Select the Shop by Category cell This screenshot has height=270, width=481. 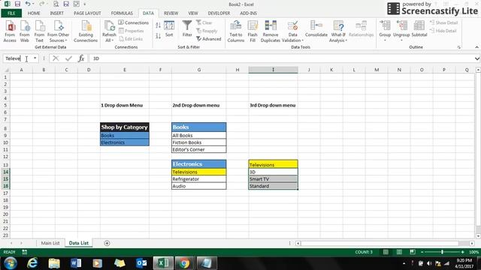[125, 127]
